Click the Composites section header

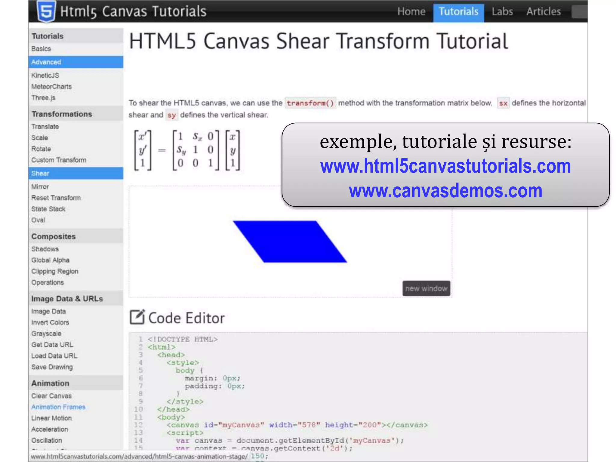pos(76,236)
